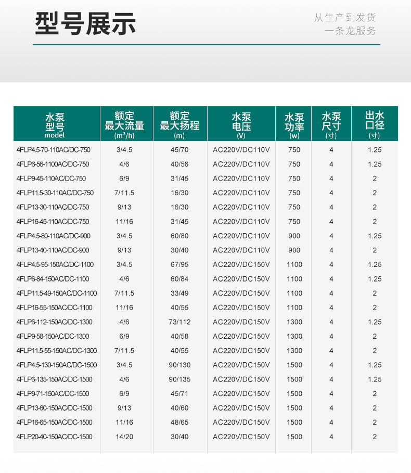Viewport: 411px width, 473px height.
Task: Click the head value 60/84
Action: [179, 279]
